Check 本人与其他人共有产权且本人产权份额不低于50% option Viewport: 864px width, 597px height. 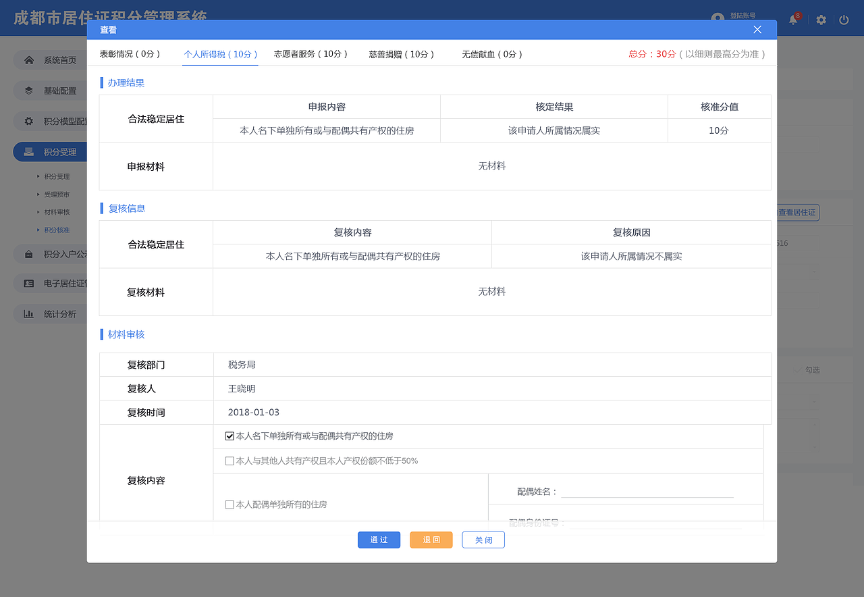pos(230,461)
